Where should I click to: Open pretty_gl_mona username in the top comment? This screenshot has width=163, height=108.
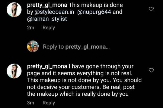coord(47,5)
